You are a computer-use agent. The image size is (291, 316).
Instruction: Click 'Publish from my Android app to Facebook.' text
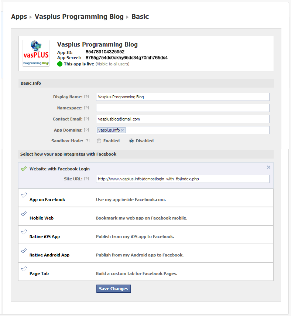tap(140, 255)
